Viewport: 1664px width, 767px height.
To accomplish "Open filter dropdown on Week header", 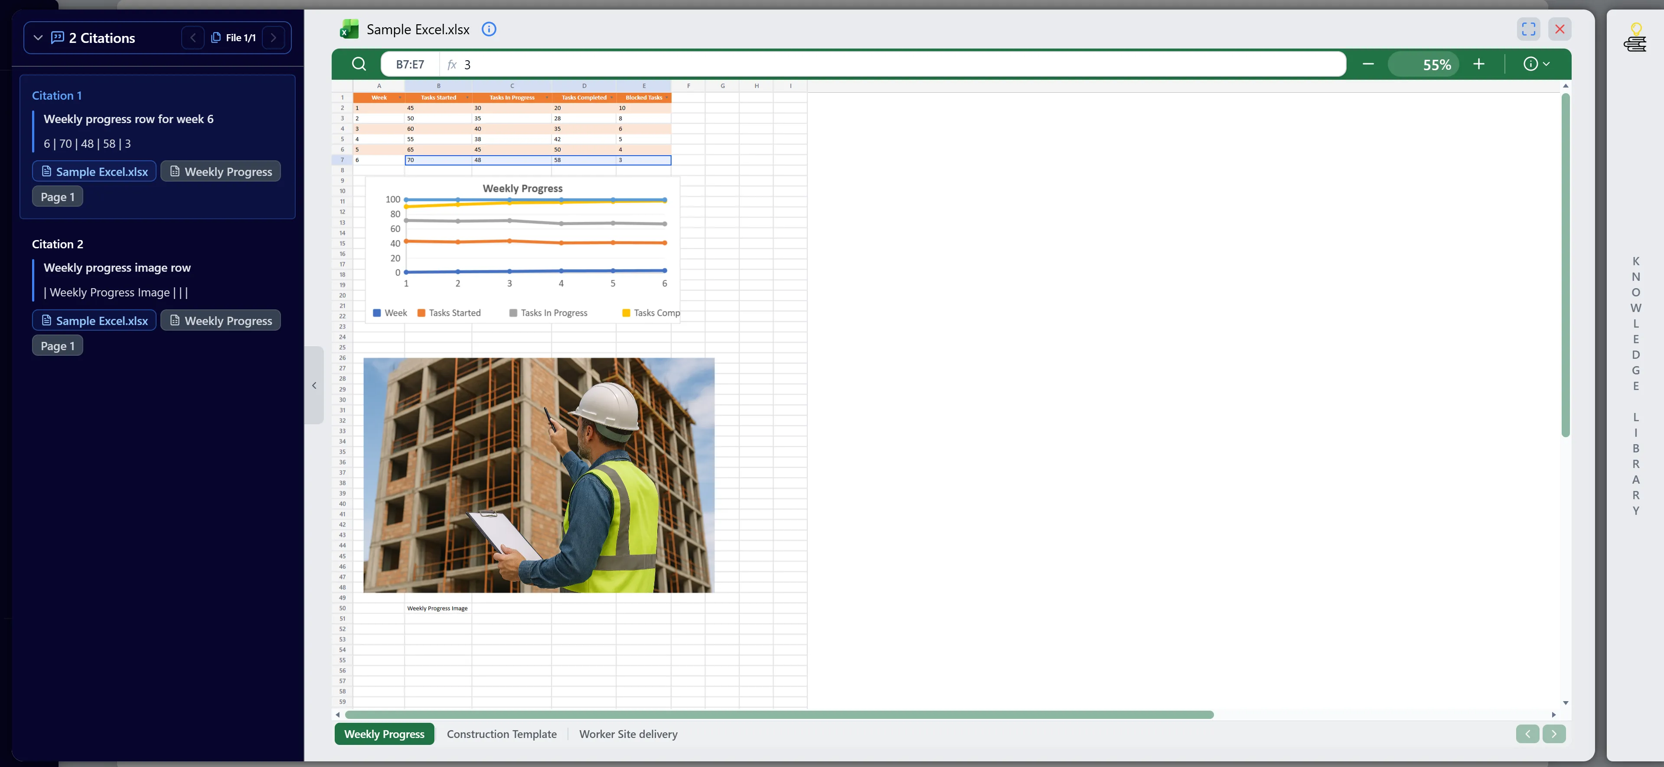I will tap(400, 97).
